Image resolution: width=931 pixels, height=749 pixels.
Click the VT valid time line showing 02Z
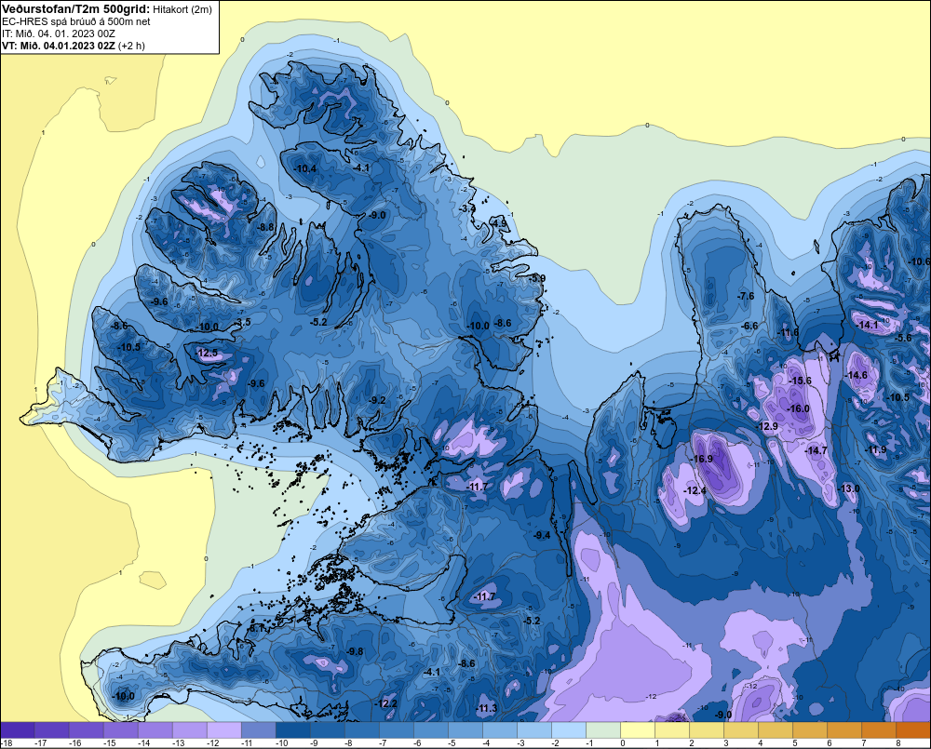click(73, 46)
